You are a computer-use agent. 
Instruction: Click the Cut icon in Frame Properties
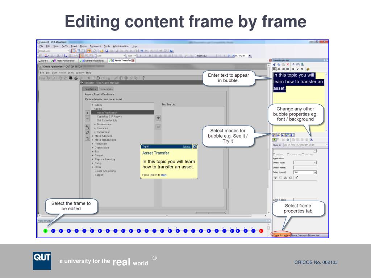274,64
